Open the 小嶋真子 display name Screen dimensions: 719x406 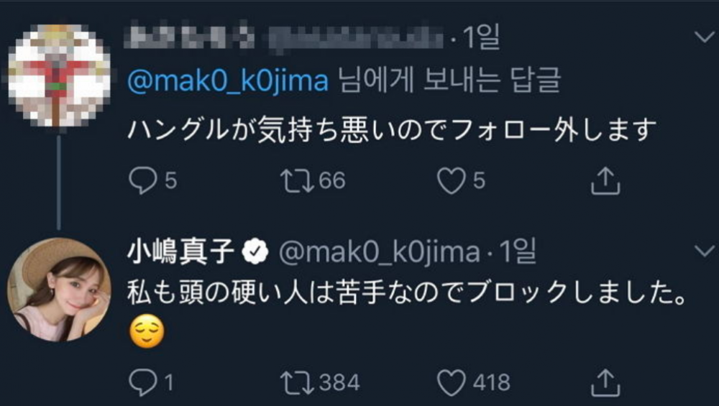[180, 252]
